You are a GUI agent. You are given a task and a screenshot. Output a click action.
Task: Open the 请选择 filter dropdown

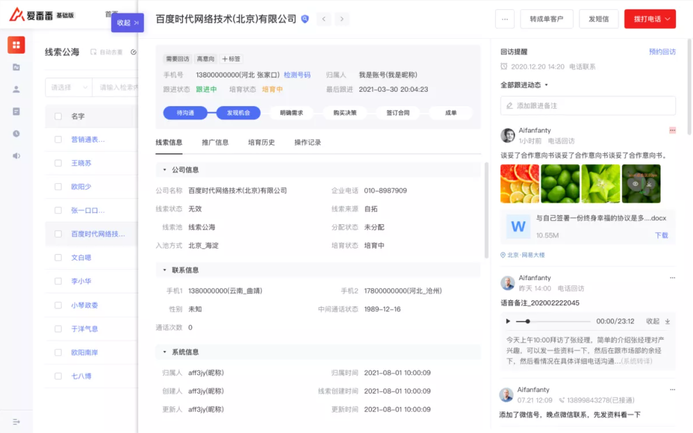[x=69, y=88]
